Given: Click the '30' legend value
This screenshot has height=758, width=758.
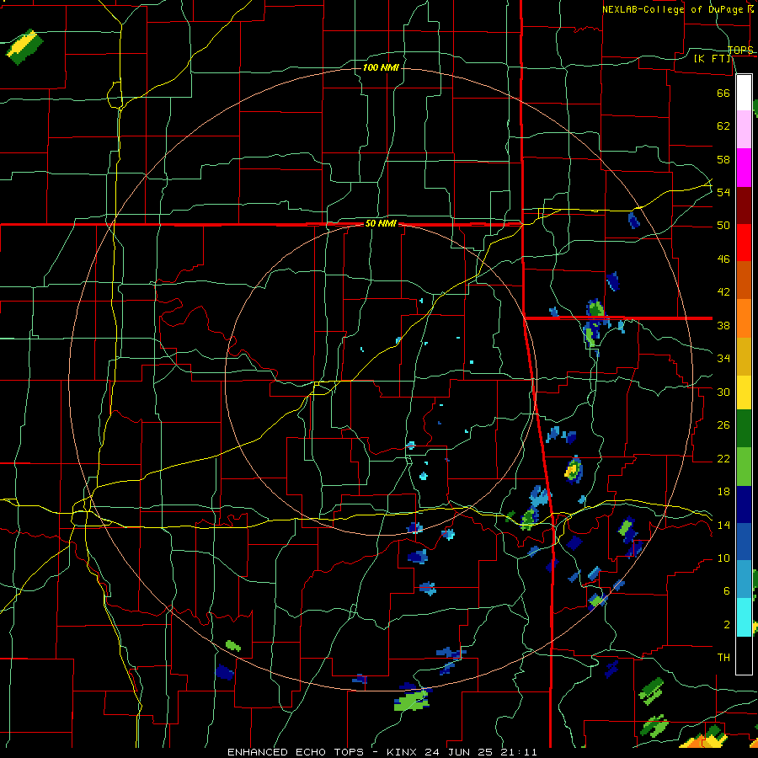Looking at the screenshot, I should 723,392.
